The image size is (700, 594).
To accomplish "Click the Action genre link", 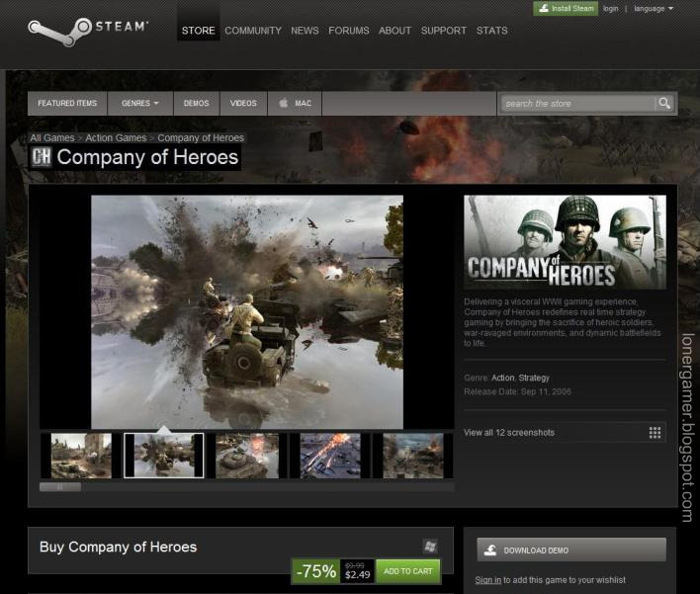I will pyautogui.click(x=502, y=378).
